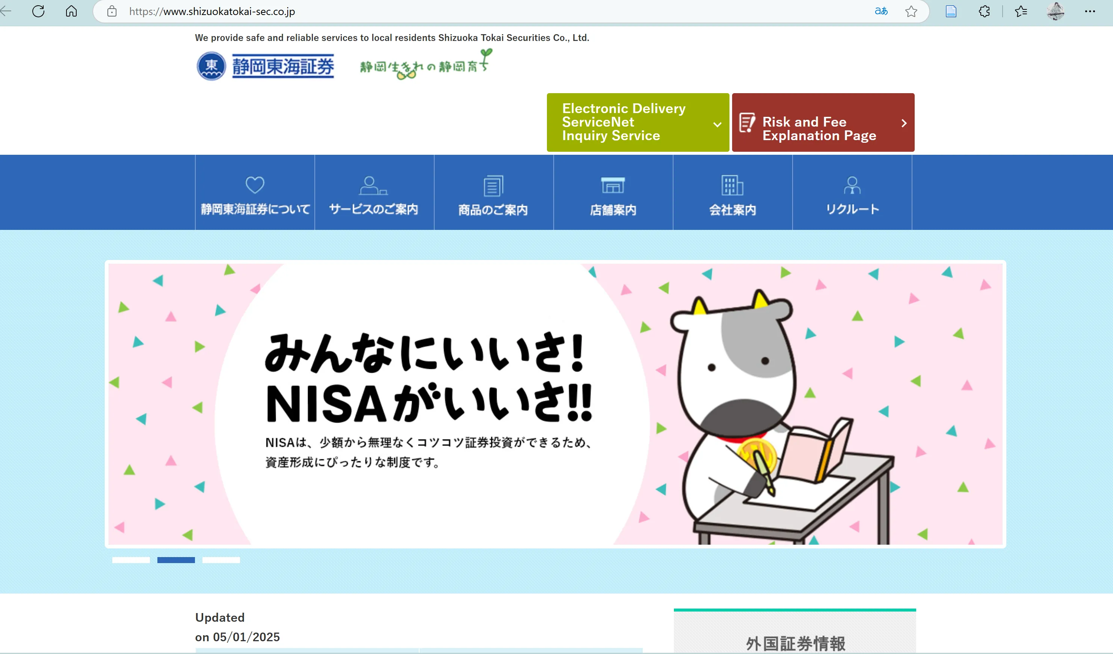This screenshot has width=1113, height=654.
Task: Click person icon for recruitment
Action: pyautogui.click(x=852, y=185)
